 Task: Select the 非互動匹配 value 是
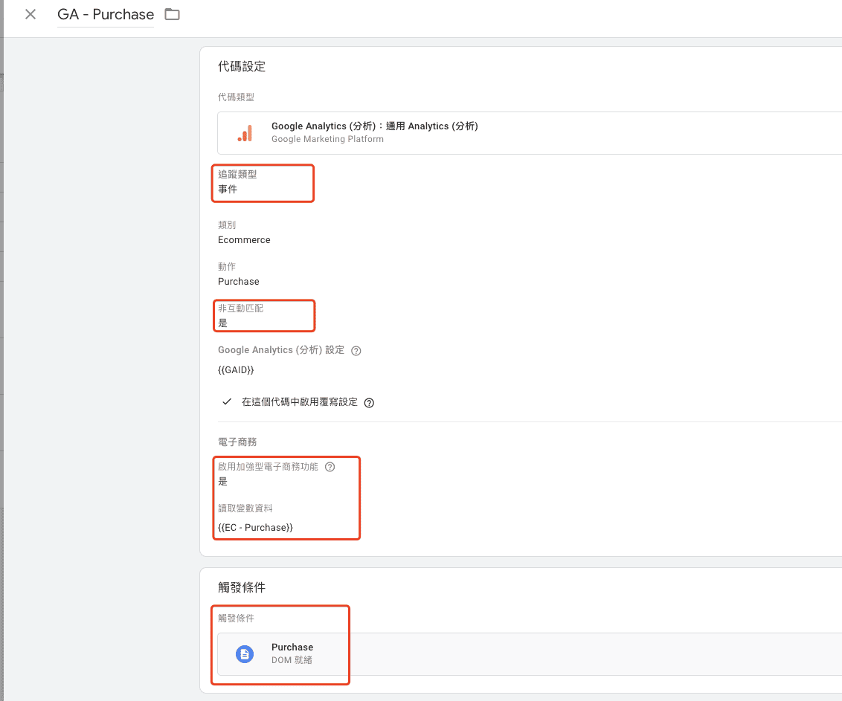(x=222, y=323)
